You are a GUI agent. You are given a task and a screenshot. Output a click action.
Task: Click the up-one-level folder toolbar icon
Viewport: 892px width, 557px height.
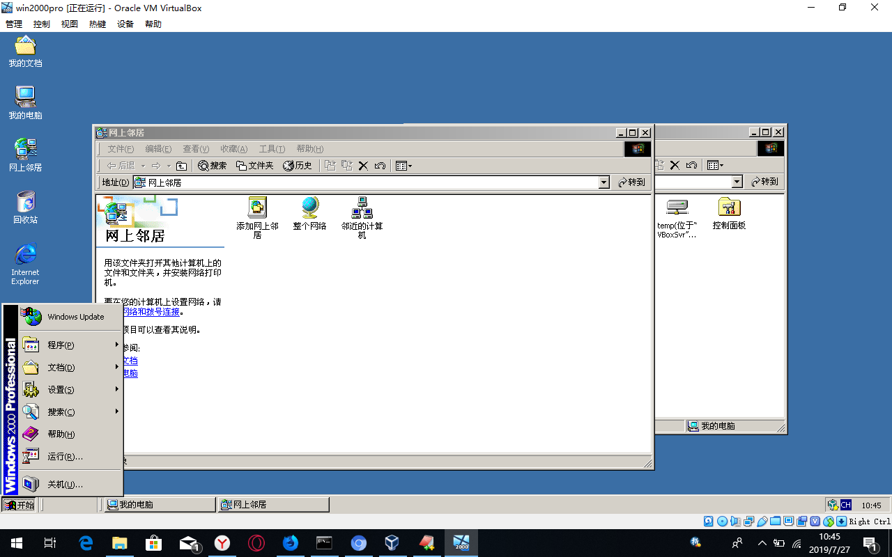[181, 166]
